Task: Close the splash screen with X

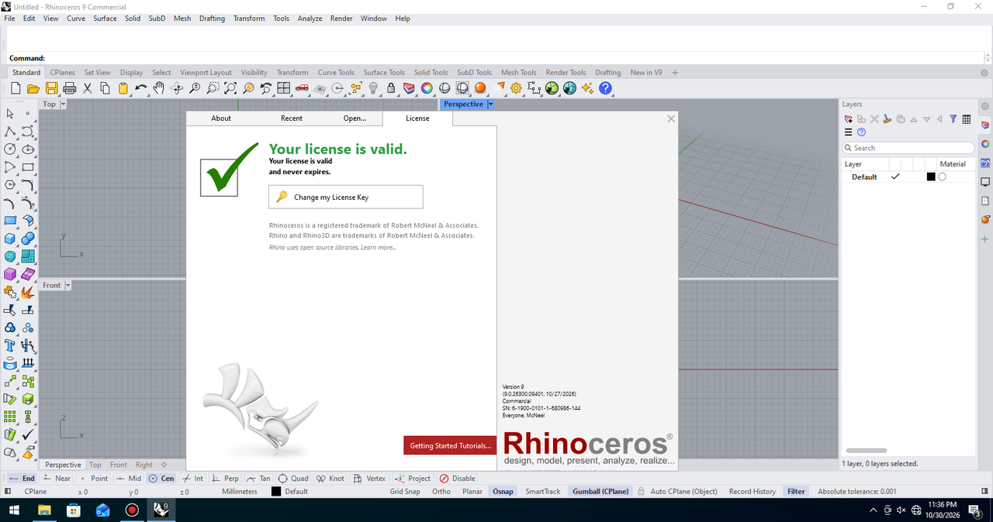Action: pos(671,118)
